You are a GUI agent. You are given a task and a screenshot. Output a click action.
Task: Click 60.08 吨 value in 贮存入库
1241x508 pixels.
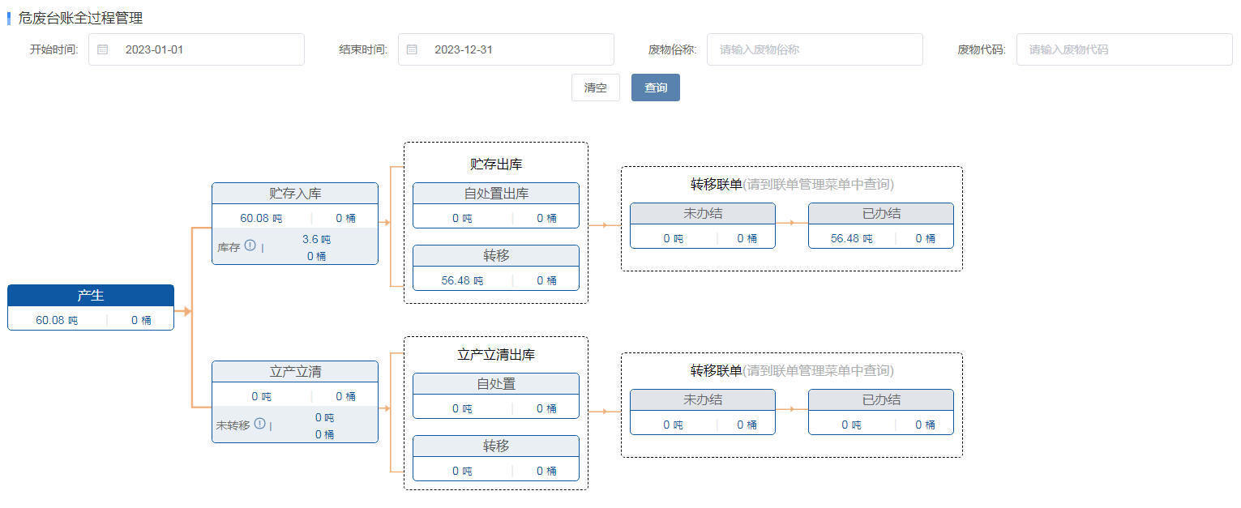[x=261, y=218]
